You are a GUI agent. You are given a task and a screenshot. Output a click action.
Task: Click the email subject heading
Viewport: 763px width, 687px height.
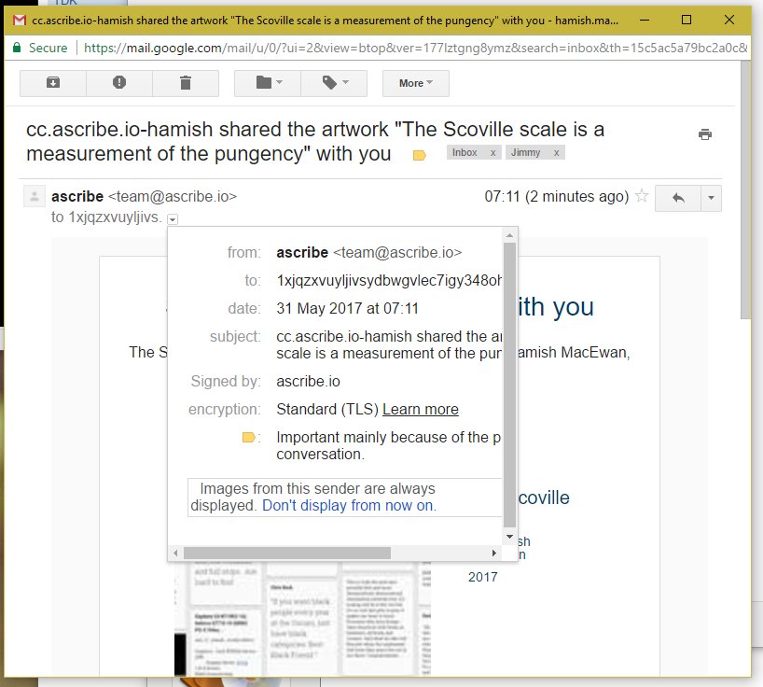[315, 141]
